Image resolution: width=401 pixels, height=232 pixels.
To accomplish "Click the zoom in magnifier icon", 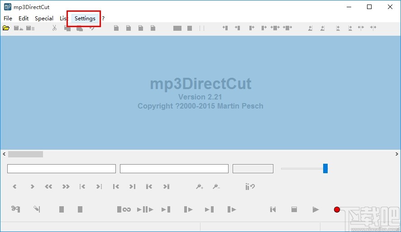I will coord(200,186).
